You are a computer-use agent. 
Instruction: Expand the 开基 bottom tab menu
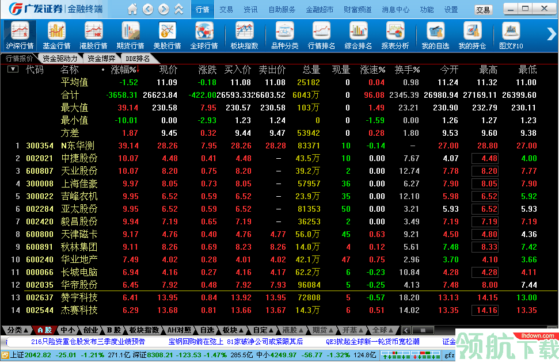pos(352,330)
